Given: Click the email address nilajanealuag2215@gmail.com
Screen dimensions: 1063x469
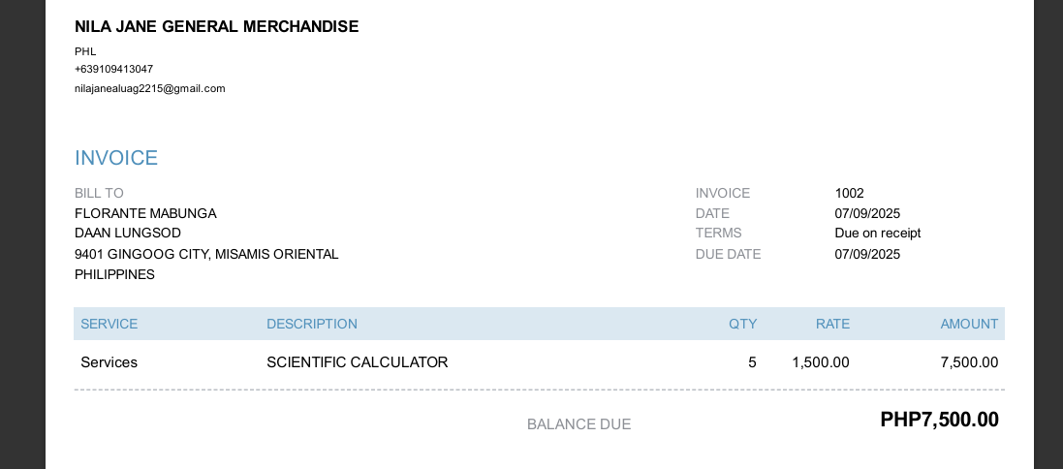Looking at the screenshot, I should pos(149,88).
